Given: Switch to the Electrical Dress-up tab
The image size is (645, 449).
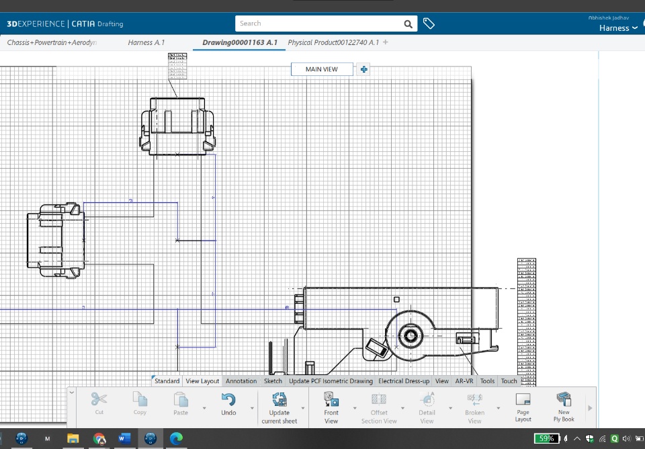Looking at the screenshot, I should point(404,381).
